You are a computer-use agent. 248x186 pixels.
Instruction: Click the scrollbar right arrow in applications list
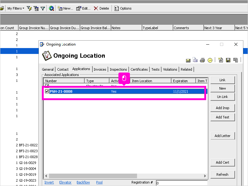(x=205, y=176)
